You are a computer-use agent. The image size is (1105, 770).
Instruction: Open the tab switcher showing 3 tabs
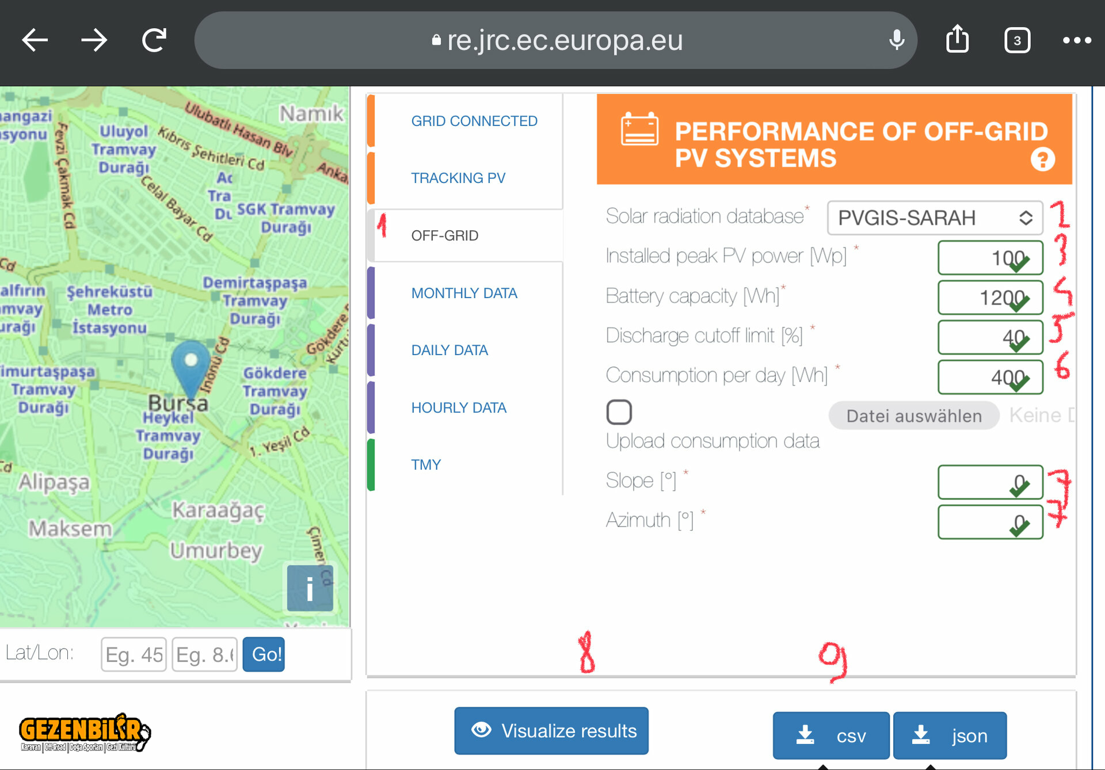tap(1017, 40)
